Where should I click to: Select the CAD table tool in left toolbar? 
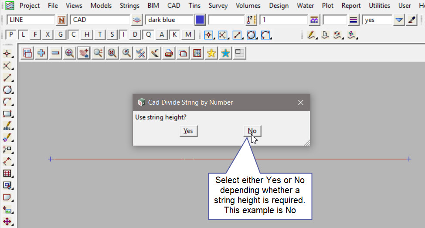(7, 173)
